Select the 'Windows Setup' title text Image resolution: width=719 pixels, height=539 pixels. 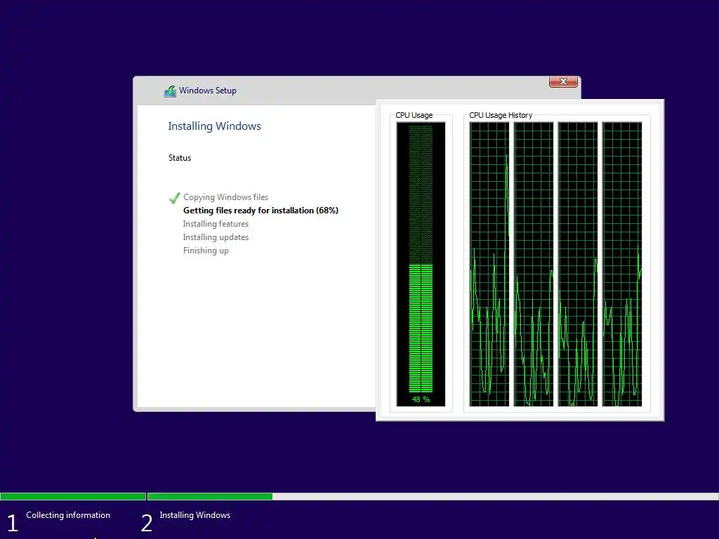[208, 91]
